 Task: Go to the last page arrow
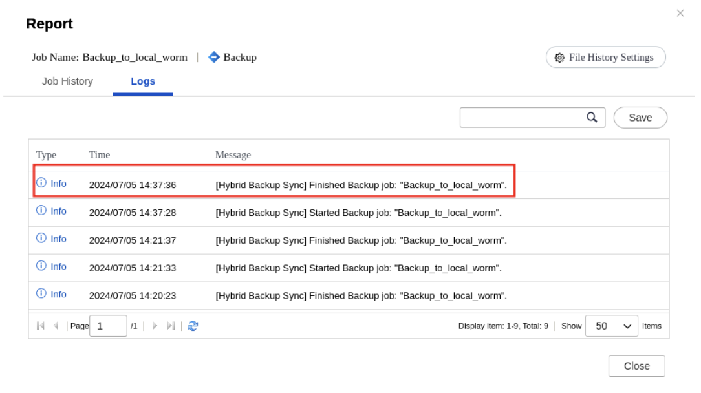171,326
